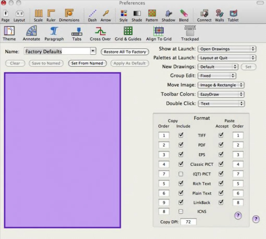Open the Layout preferences pane
The height and width of the screenshot is (239, 266).
19,16
